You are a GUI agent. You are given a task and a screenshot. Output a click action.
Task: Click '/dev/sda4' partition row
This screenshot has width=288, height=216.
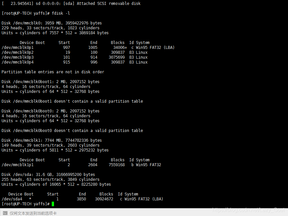pyautogui.click(x=82, y=199)
